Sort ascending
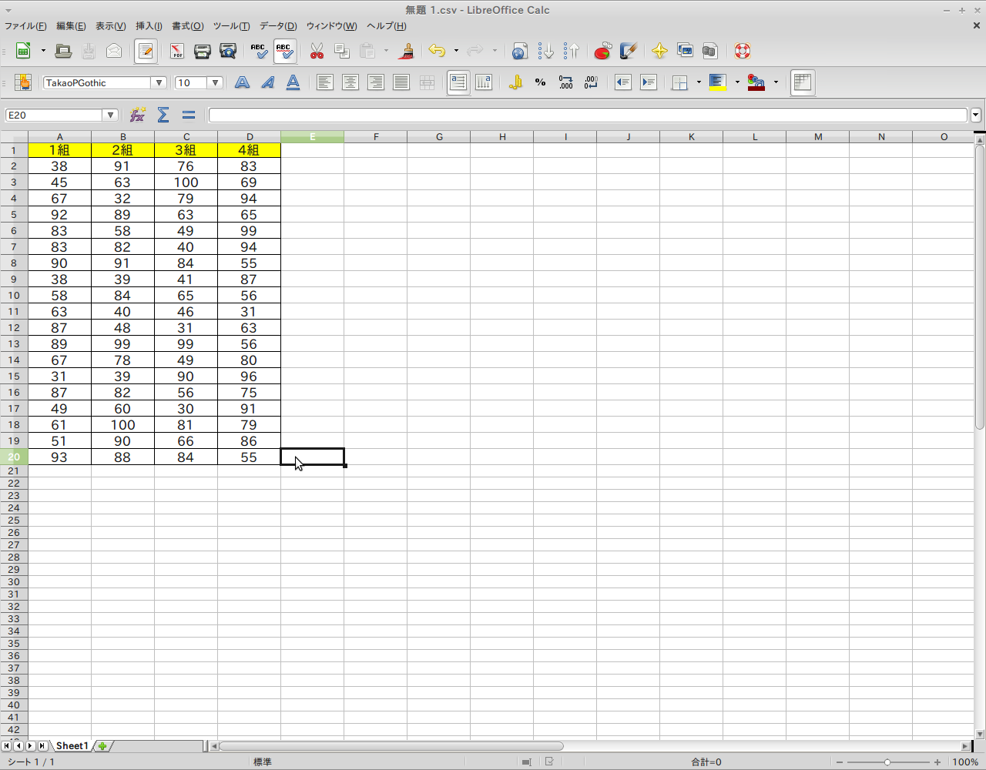The width and height of the screenshot is (986, 770). click(545, 51)
